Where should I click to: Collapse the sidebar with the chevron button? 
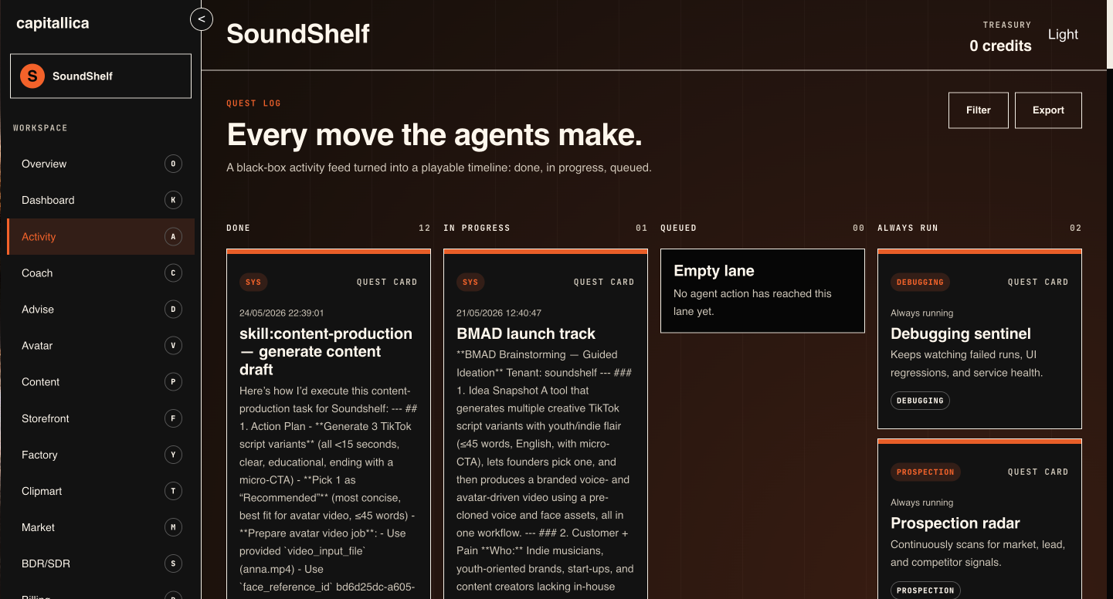202,19
